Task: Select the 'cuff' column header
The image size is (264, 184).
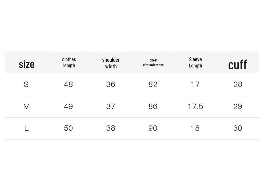Action: pyautogui.click(x=237, y=65)
